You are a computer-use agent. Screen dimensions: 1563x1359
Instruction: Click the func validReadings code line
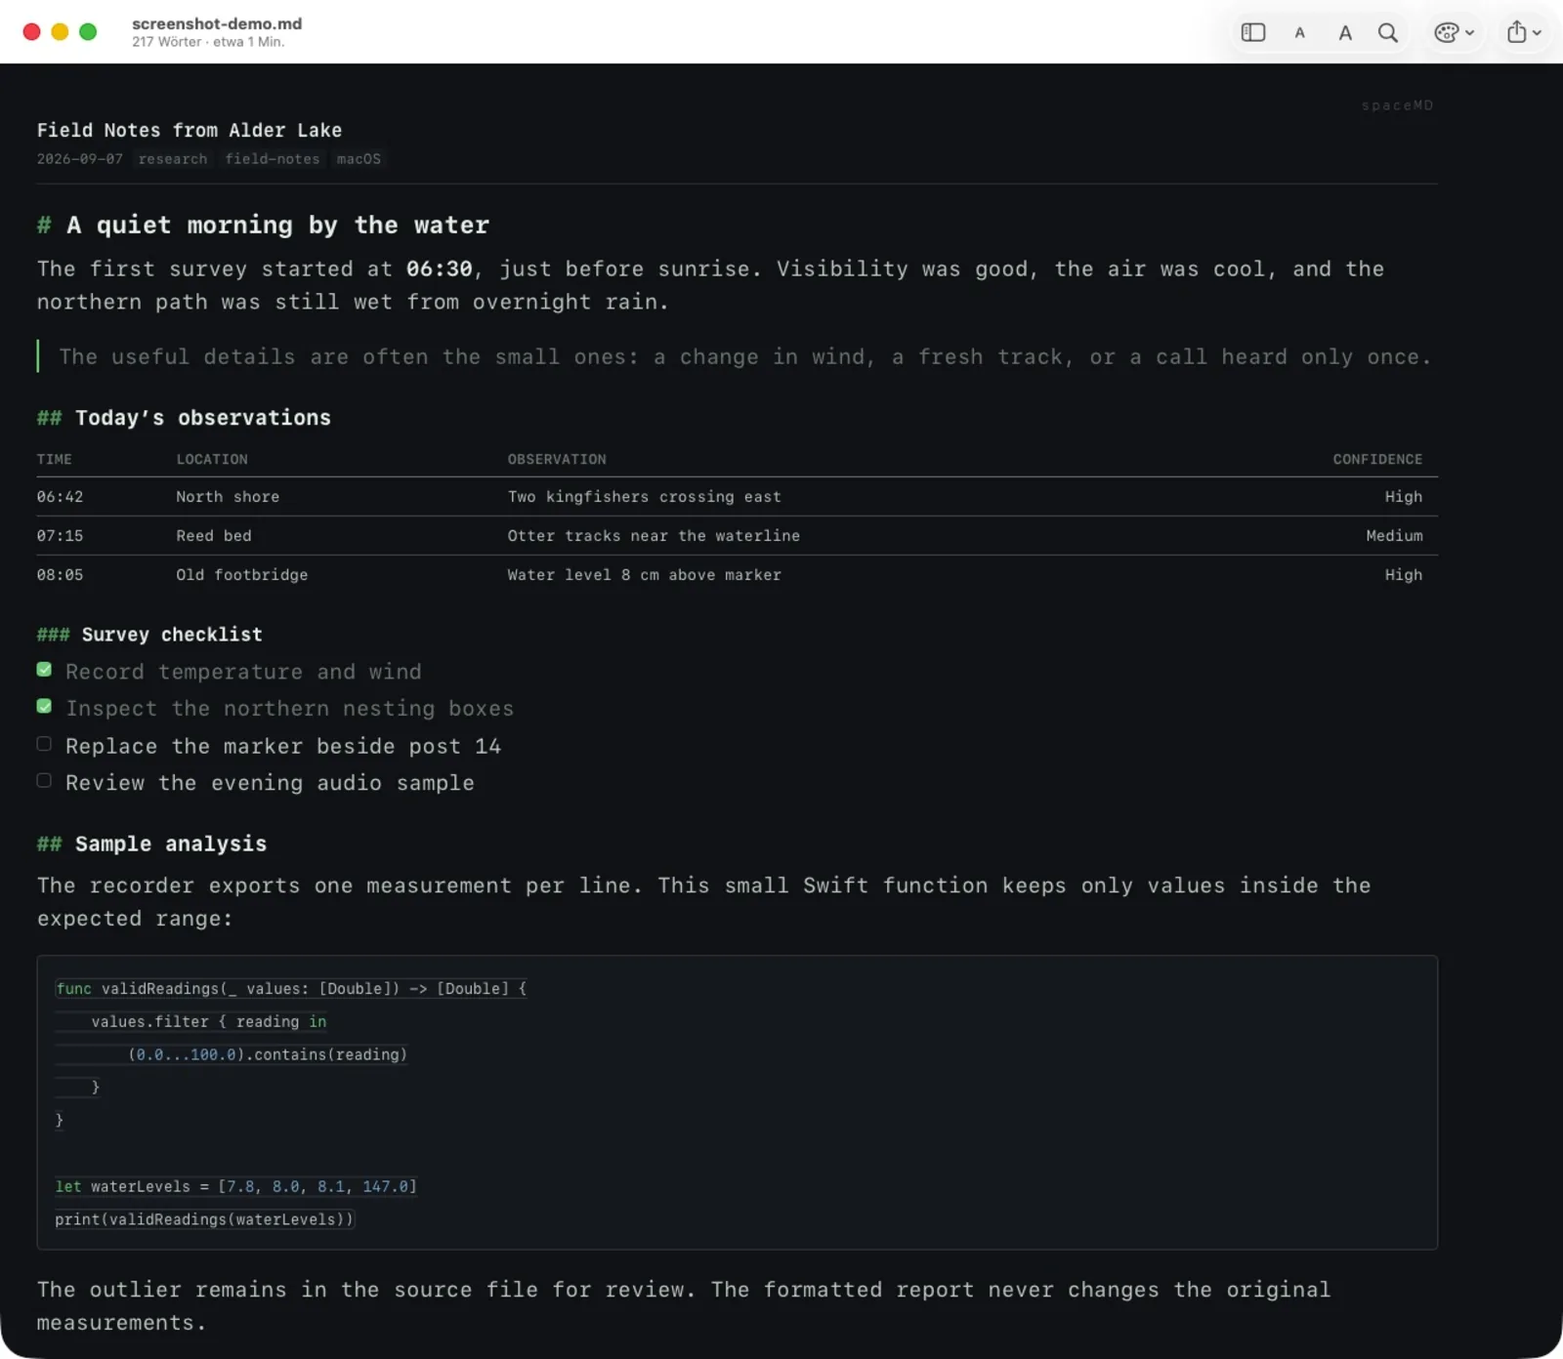click(291, 989)
